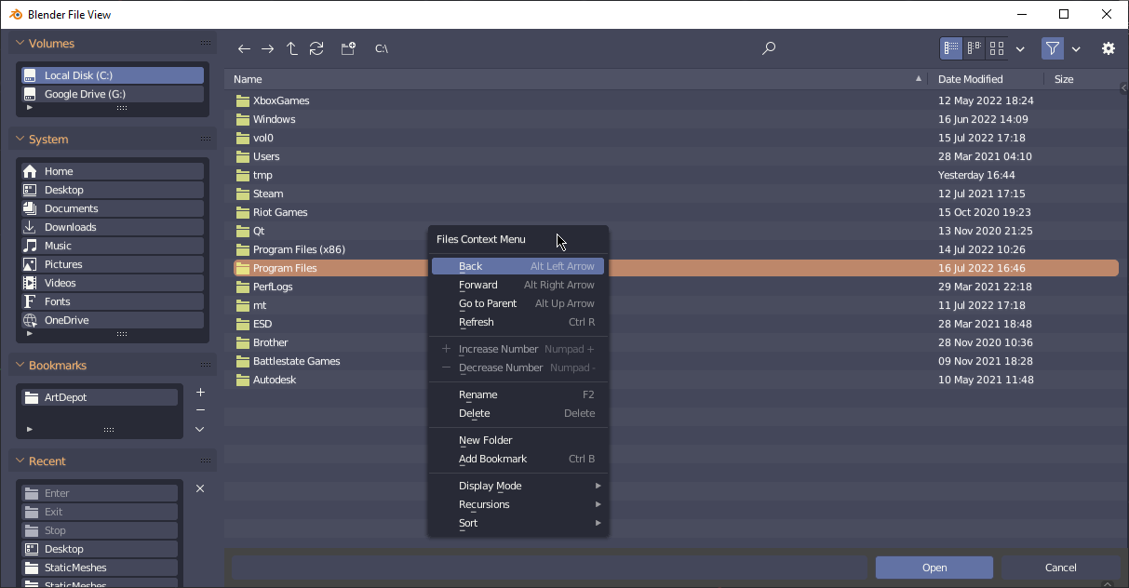Collapse the Bookmarks panel
The width and height of the screenshot is (1129, 588).
(x=19, y=366)
